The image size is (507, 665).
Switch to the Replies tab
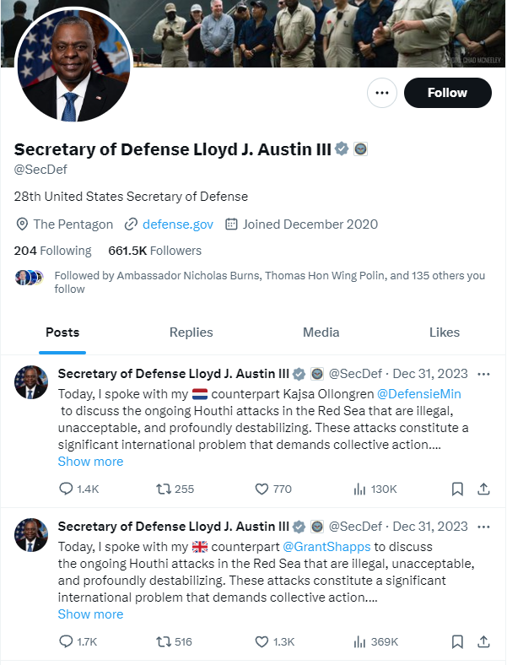coord(191,332)
